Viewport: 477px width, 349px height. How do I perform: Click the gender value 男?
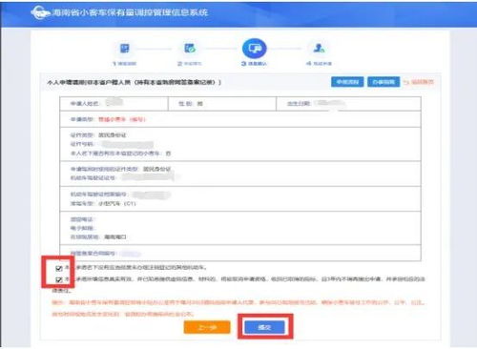(x=199, y=104)
